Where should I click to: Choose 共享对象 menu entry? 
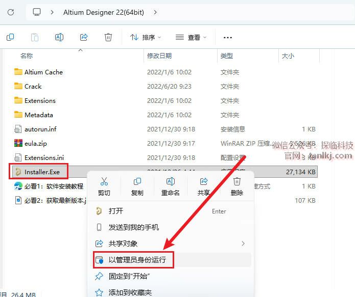tap(171, 244)
